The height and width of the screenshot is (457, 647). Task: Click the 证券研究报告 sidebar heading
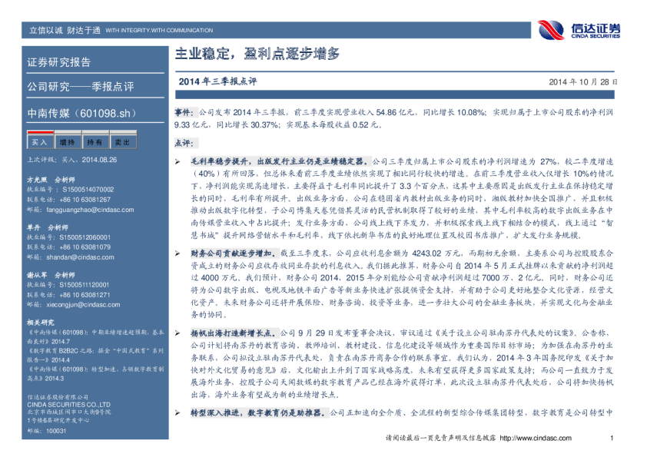(58, 62)
